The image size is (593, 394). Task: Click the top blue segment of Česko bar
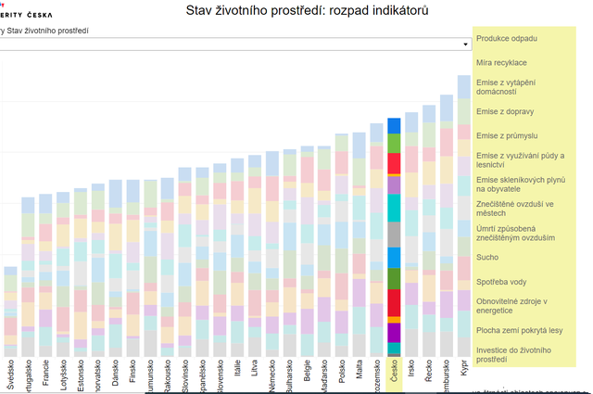[x=394, y=125]
